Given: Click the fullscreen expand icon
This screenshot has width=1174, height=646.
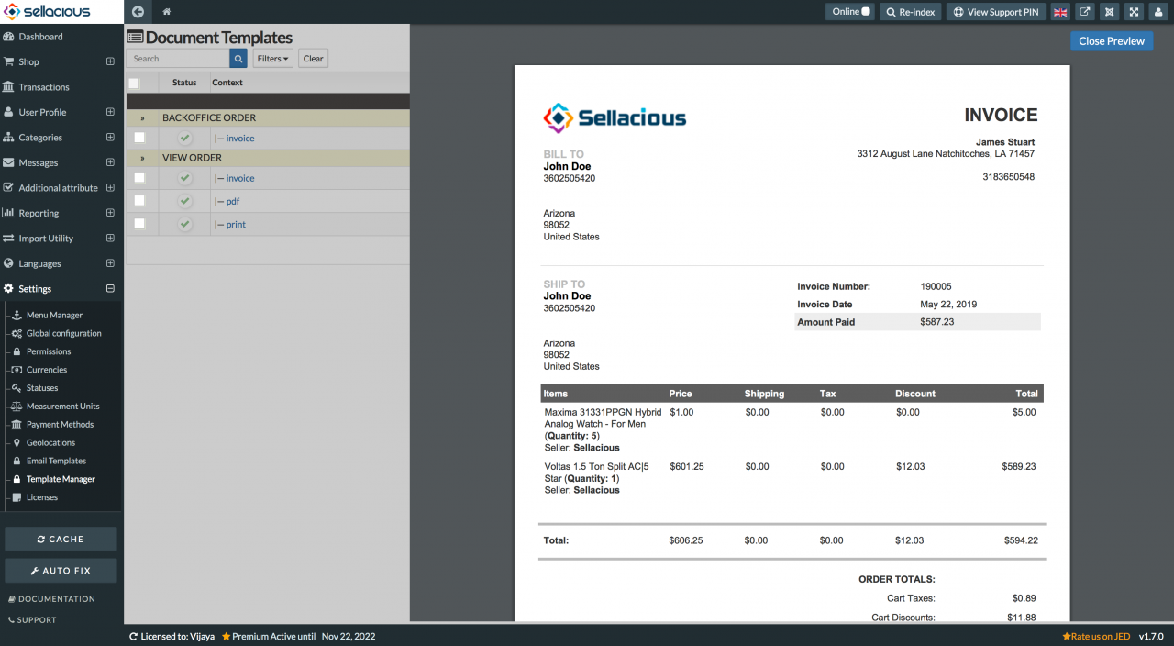Looking at the screenshot, I should click(x=1135, y=12).
